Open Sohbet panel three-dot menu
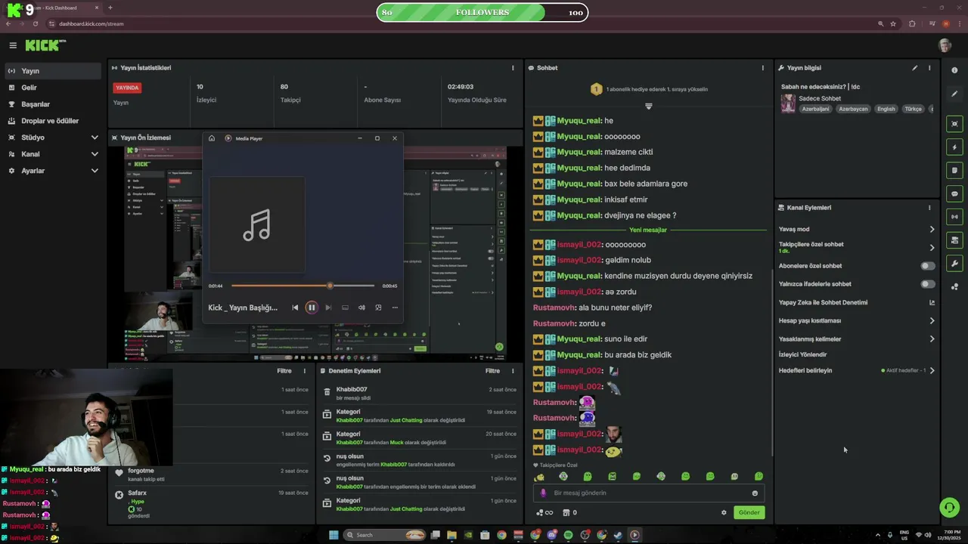968x544 pixels. point(762,68)
